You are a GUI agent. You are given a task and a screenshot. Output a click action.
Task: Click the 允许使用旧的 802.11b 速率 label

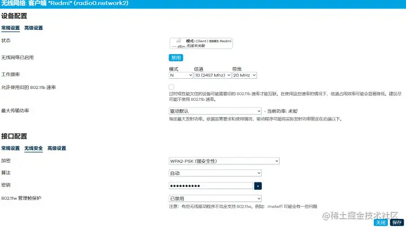(x=29, y=87)
